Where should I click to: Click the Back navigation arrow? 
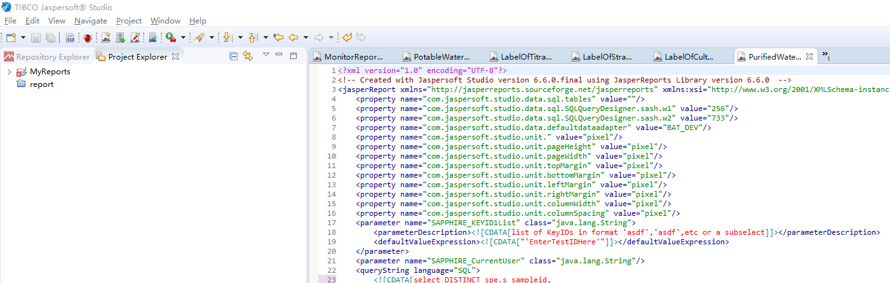(x=293, y=37)
